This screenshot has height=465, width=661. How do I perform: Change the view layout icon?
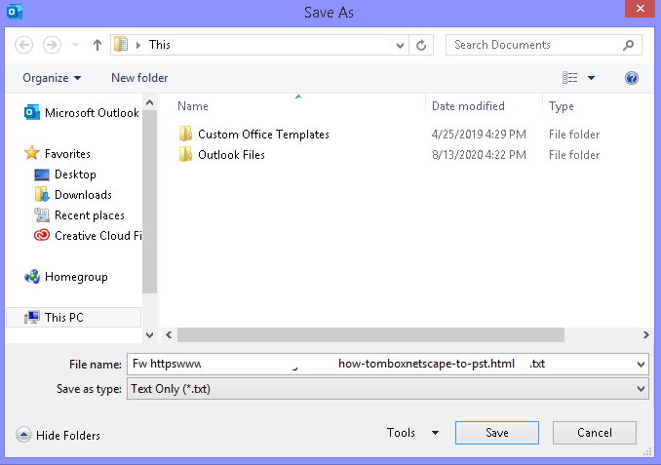(x=570, y=78)
